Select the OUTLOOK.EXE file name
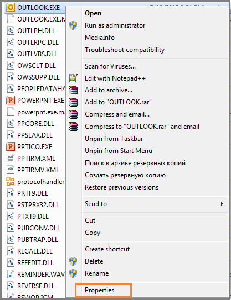Viewport: 231px width, 300px height. pos(39,8)
